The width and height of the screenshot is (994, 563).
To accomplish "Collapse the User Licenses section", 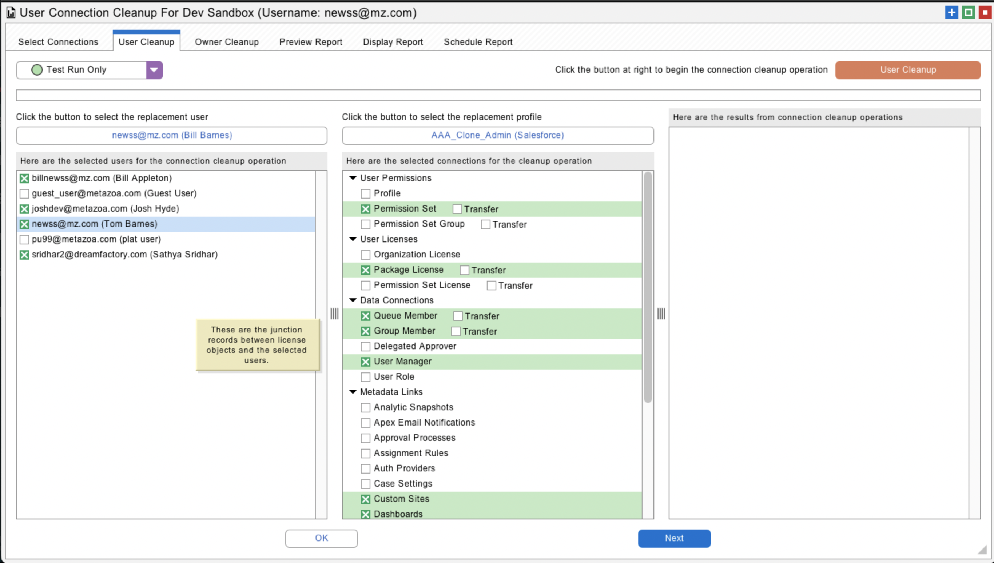I will pos(353,239).
